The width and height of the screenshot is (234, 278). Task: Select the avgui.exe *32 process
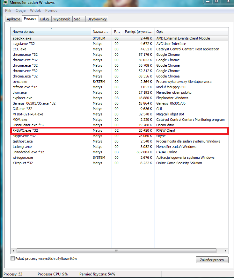coord(120,44)
